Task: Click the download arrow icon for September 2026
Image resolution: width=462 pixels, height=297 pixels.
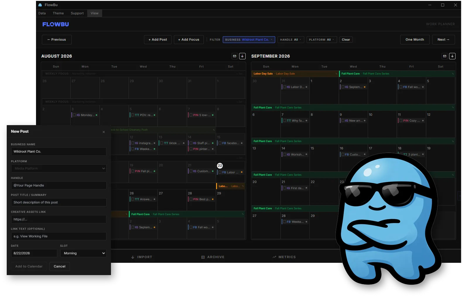Action: point(452,56)
